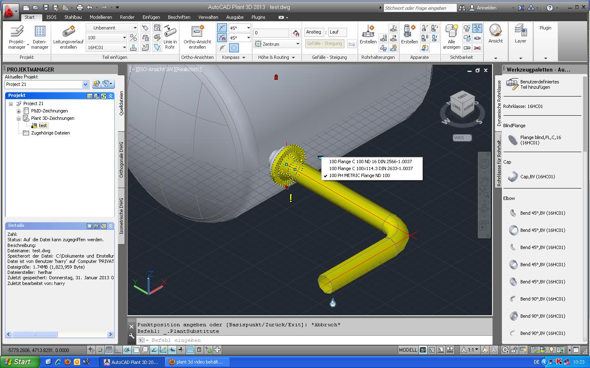590x368 pixels.
Task: Click the elevation lock icon next to height field
Action: [x=296, y=33]
